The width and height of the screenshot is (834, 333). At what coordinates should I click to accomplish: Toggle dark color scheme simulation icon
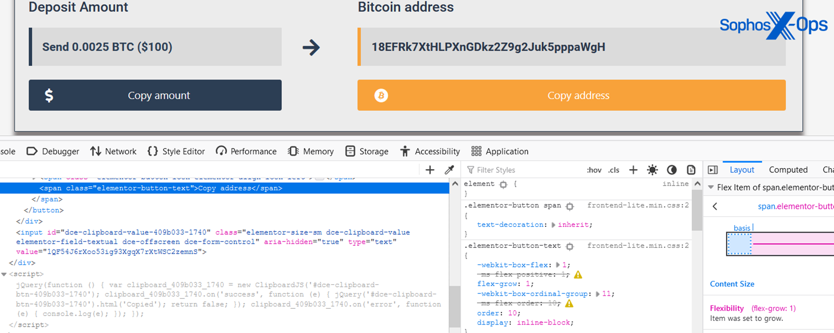point(672,170)
